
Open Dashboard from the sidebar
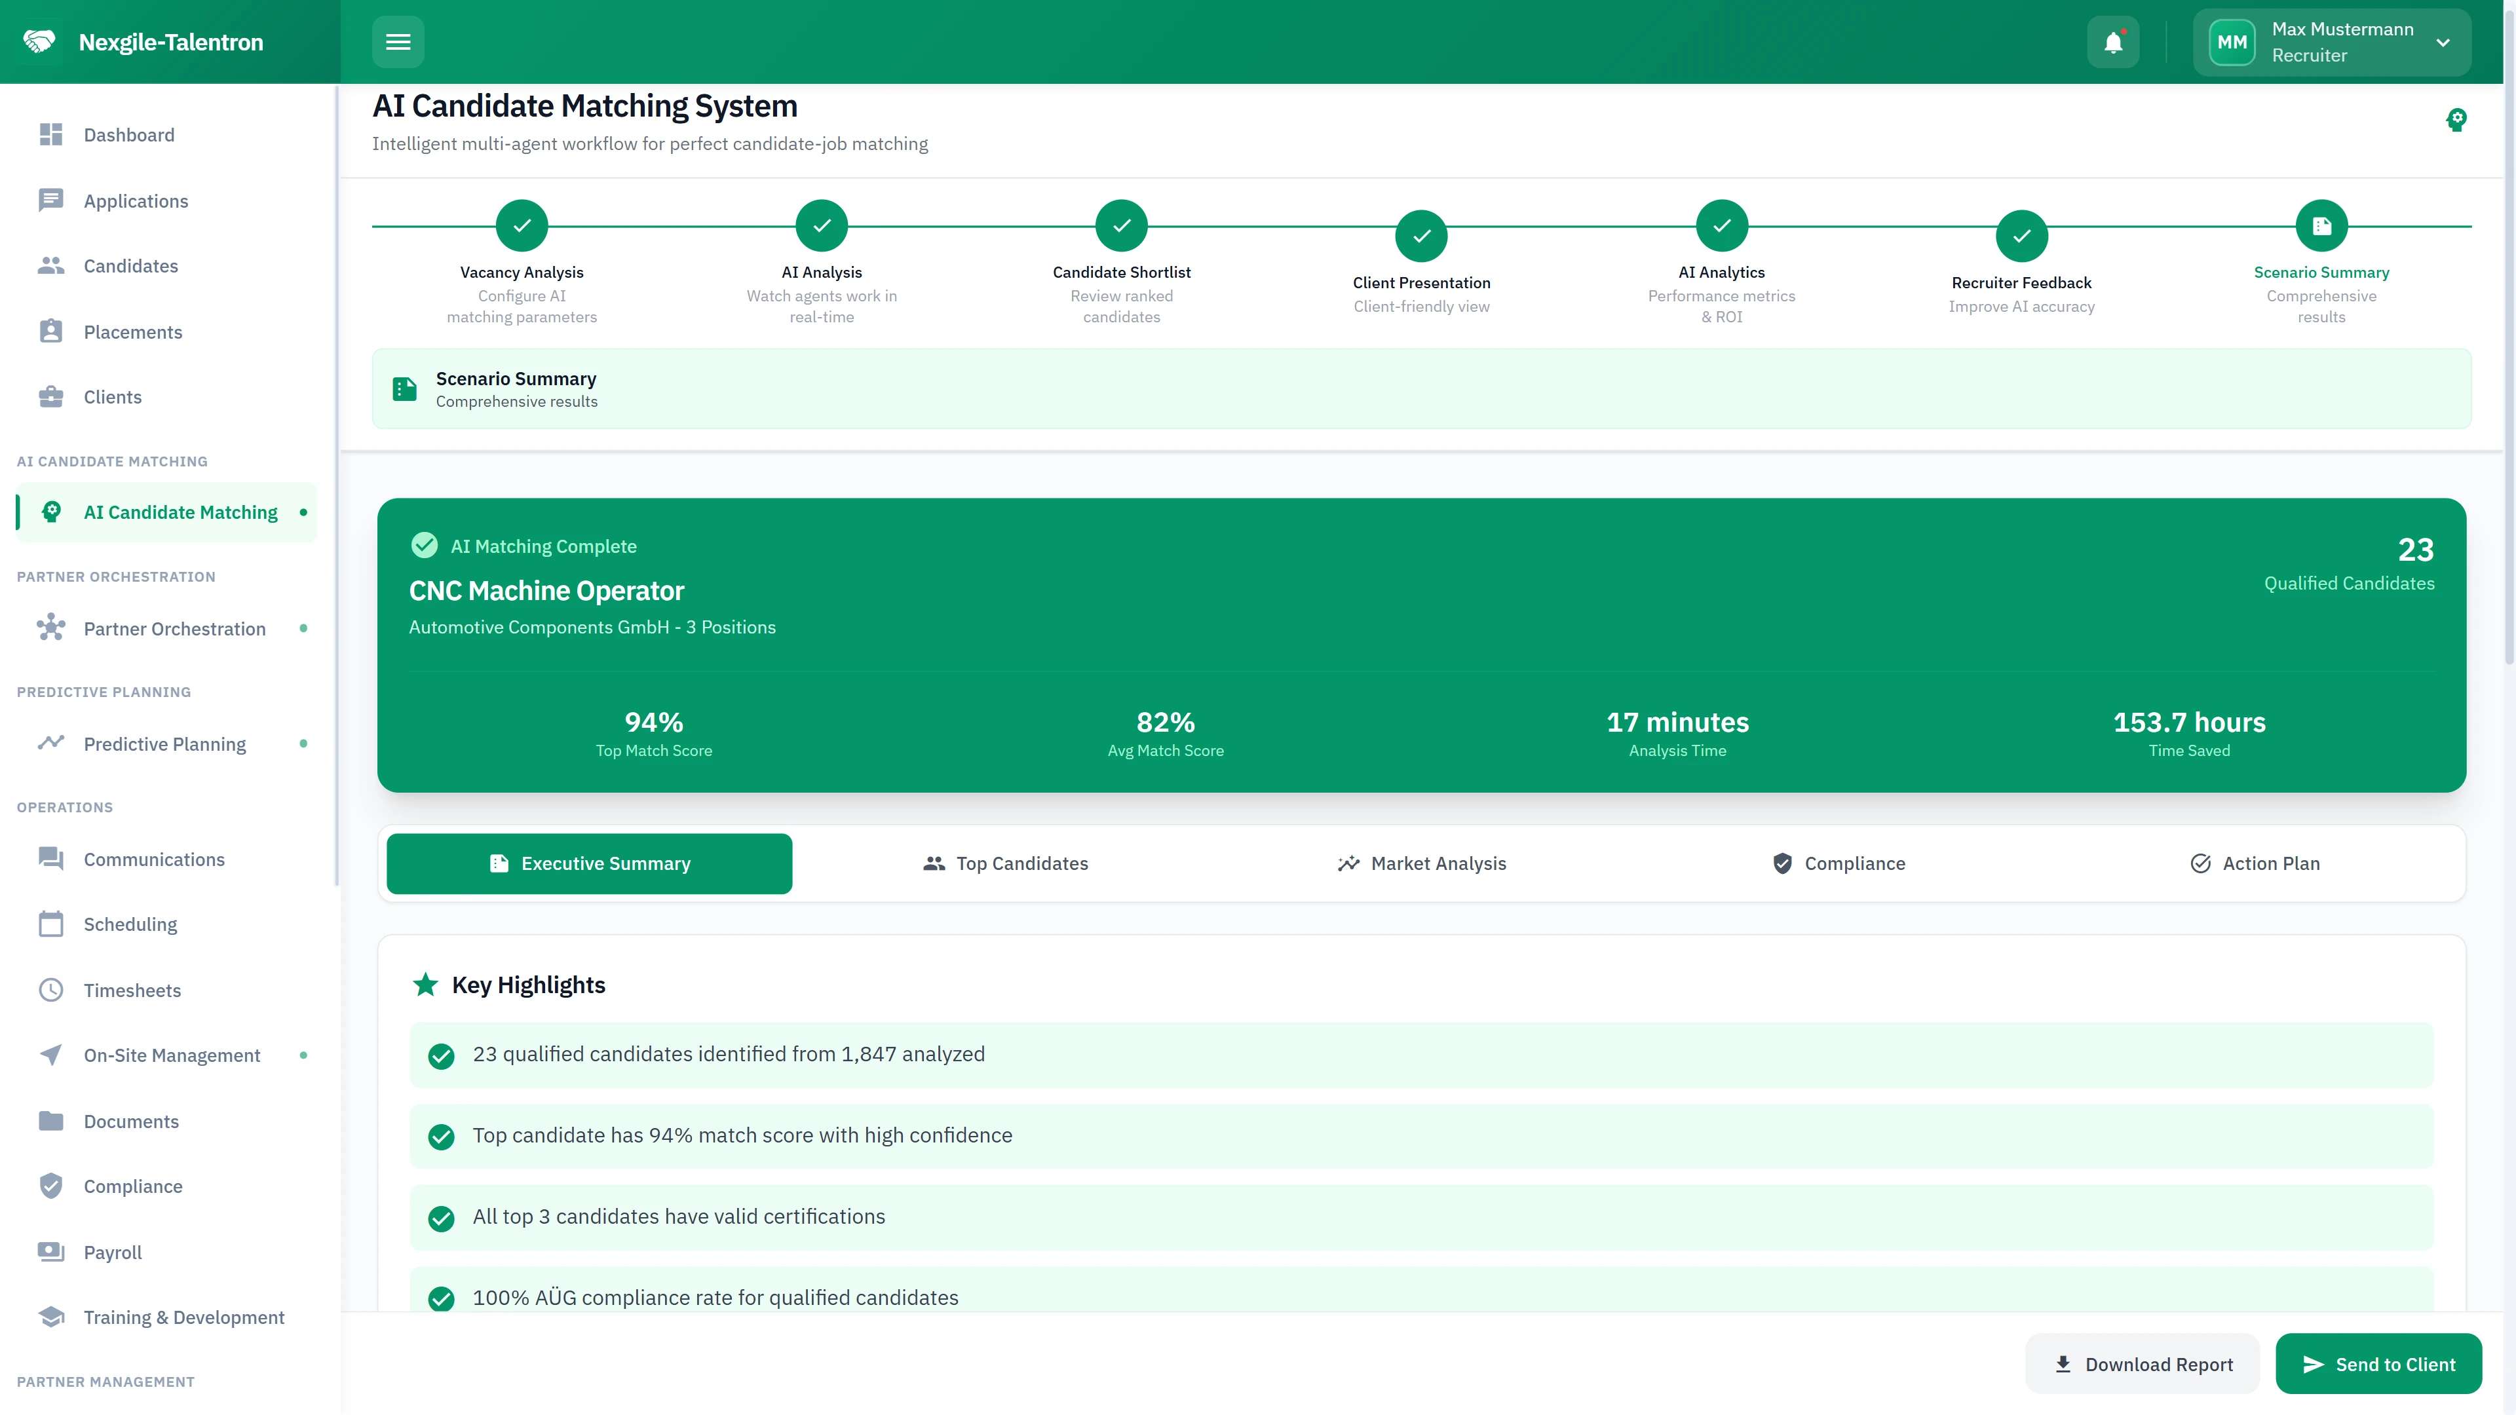[x=129, y=135]
